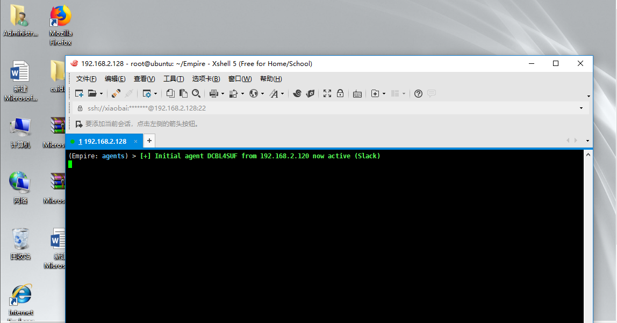617x323 pixels.
Task: Click the Administrator folder desktop icon
Action: 20,21
